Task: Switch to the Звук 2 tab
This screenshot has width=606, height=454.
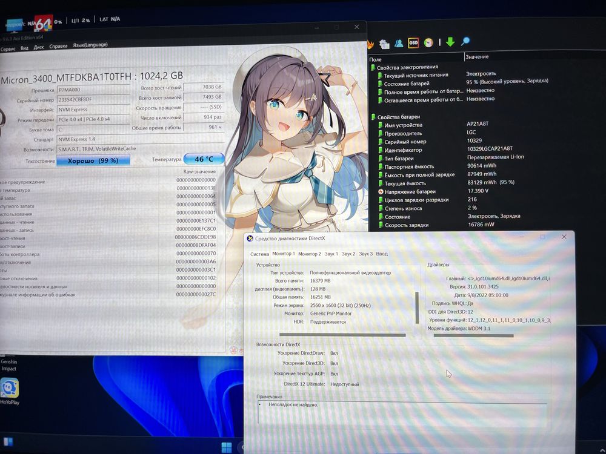Action: pyautogui.click(x=348, y=254)
